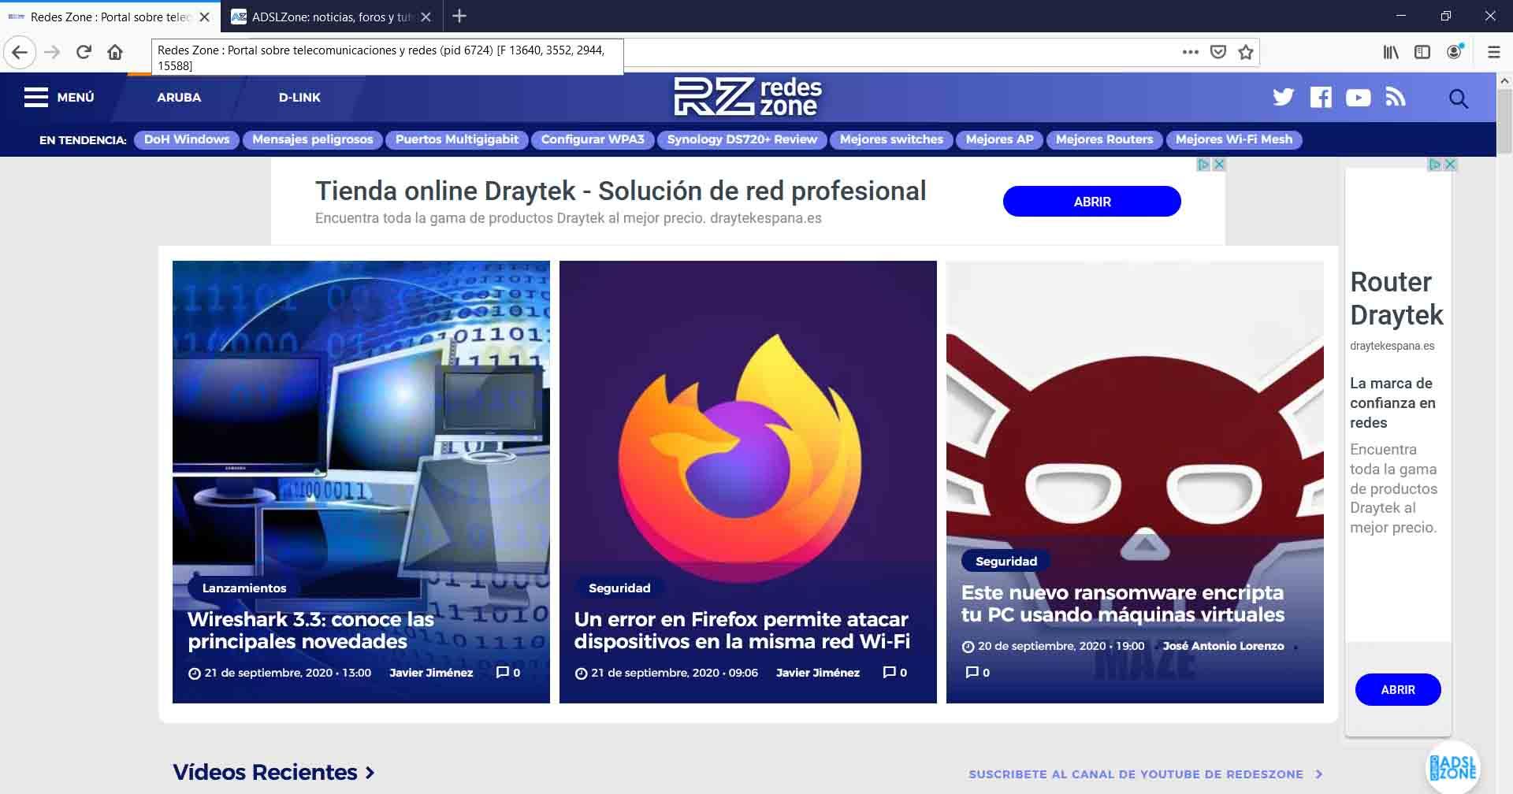Open the Mejores Wi-Fi Mesh trending topic
The height and width of the screenshot is (794, 1513).
coord(1234,139)
